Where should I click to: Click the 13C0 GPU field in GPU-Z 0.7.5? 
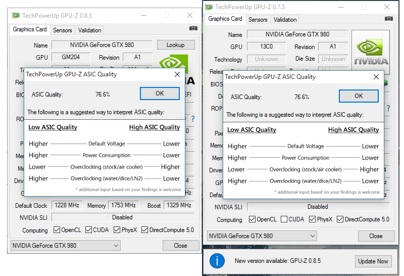pos(267,47)
